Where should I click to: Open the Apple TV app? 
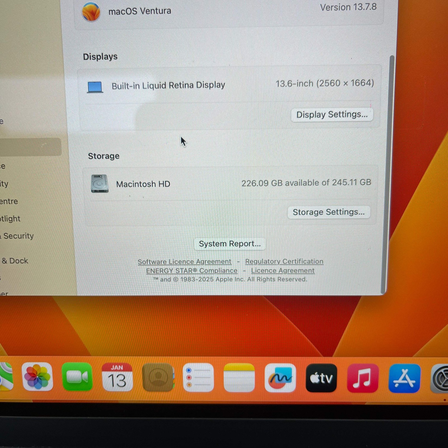[x=321, y=378]
